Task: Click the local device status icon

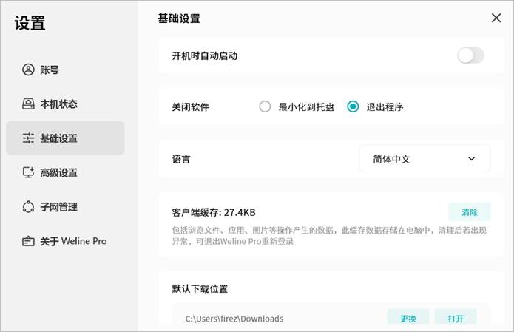Action: 29,104
